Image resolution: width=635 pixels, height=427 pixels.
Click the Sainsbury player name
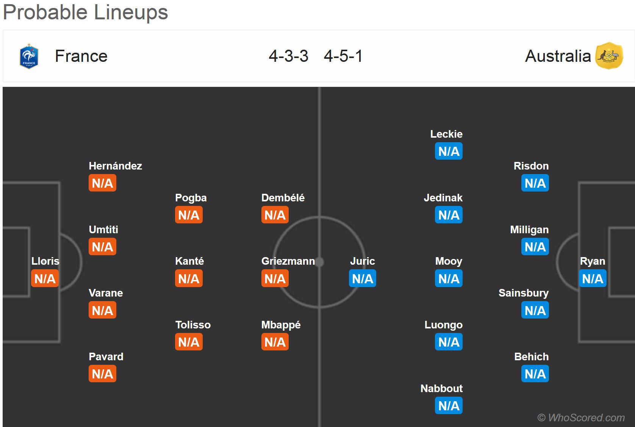(x=523, y=293)
